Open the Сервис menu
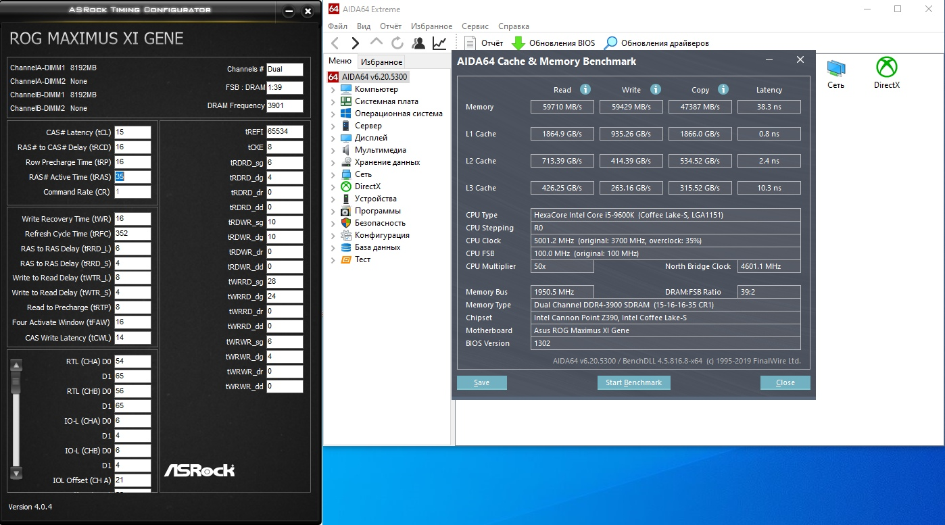The width and height of the screenshot is (945, 525). (x=475, y=26)
